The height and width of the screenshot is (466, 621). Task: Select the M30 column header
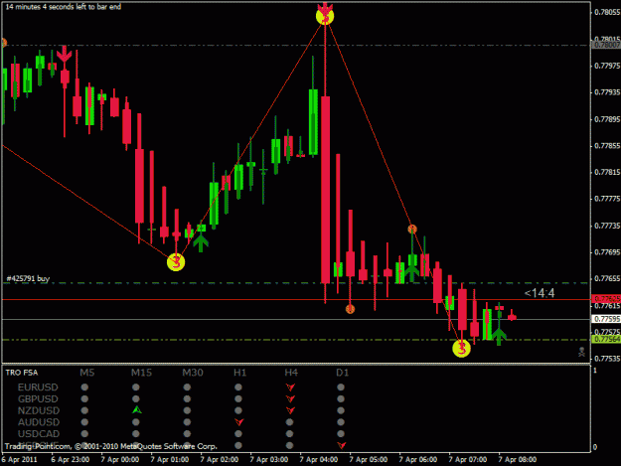(x=193, y=373)
